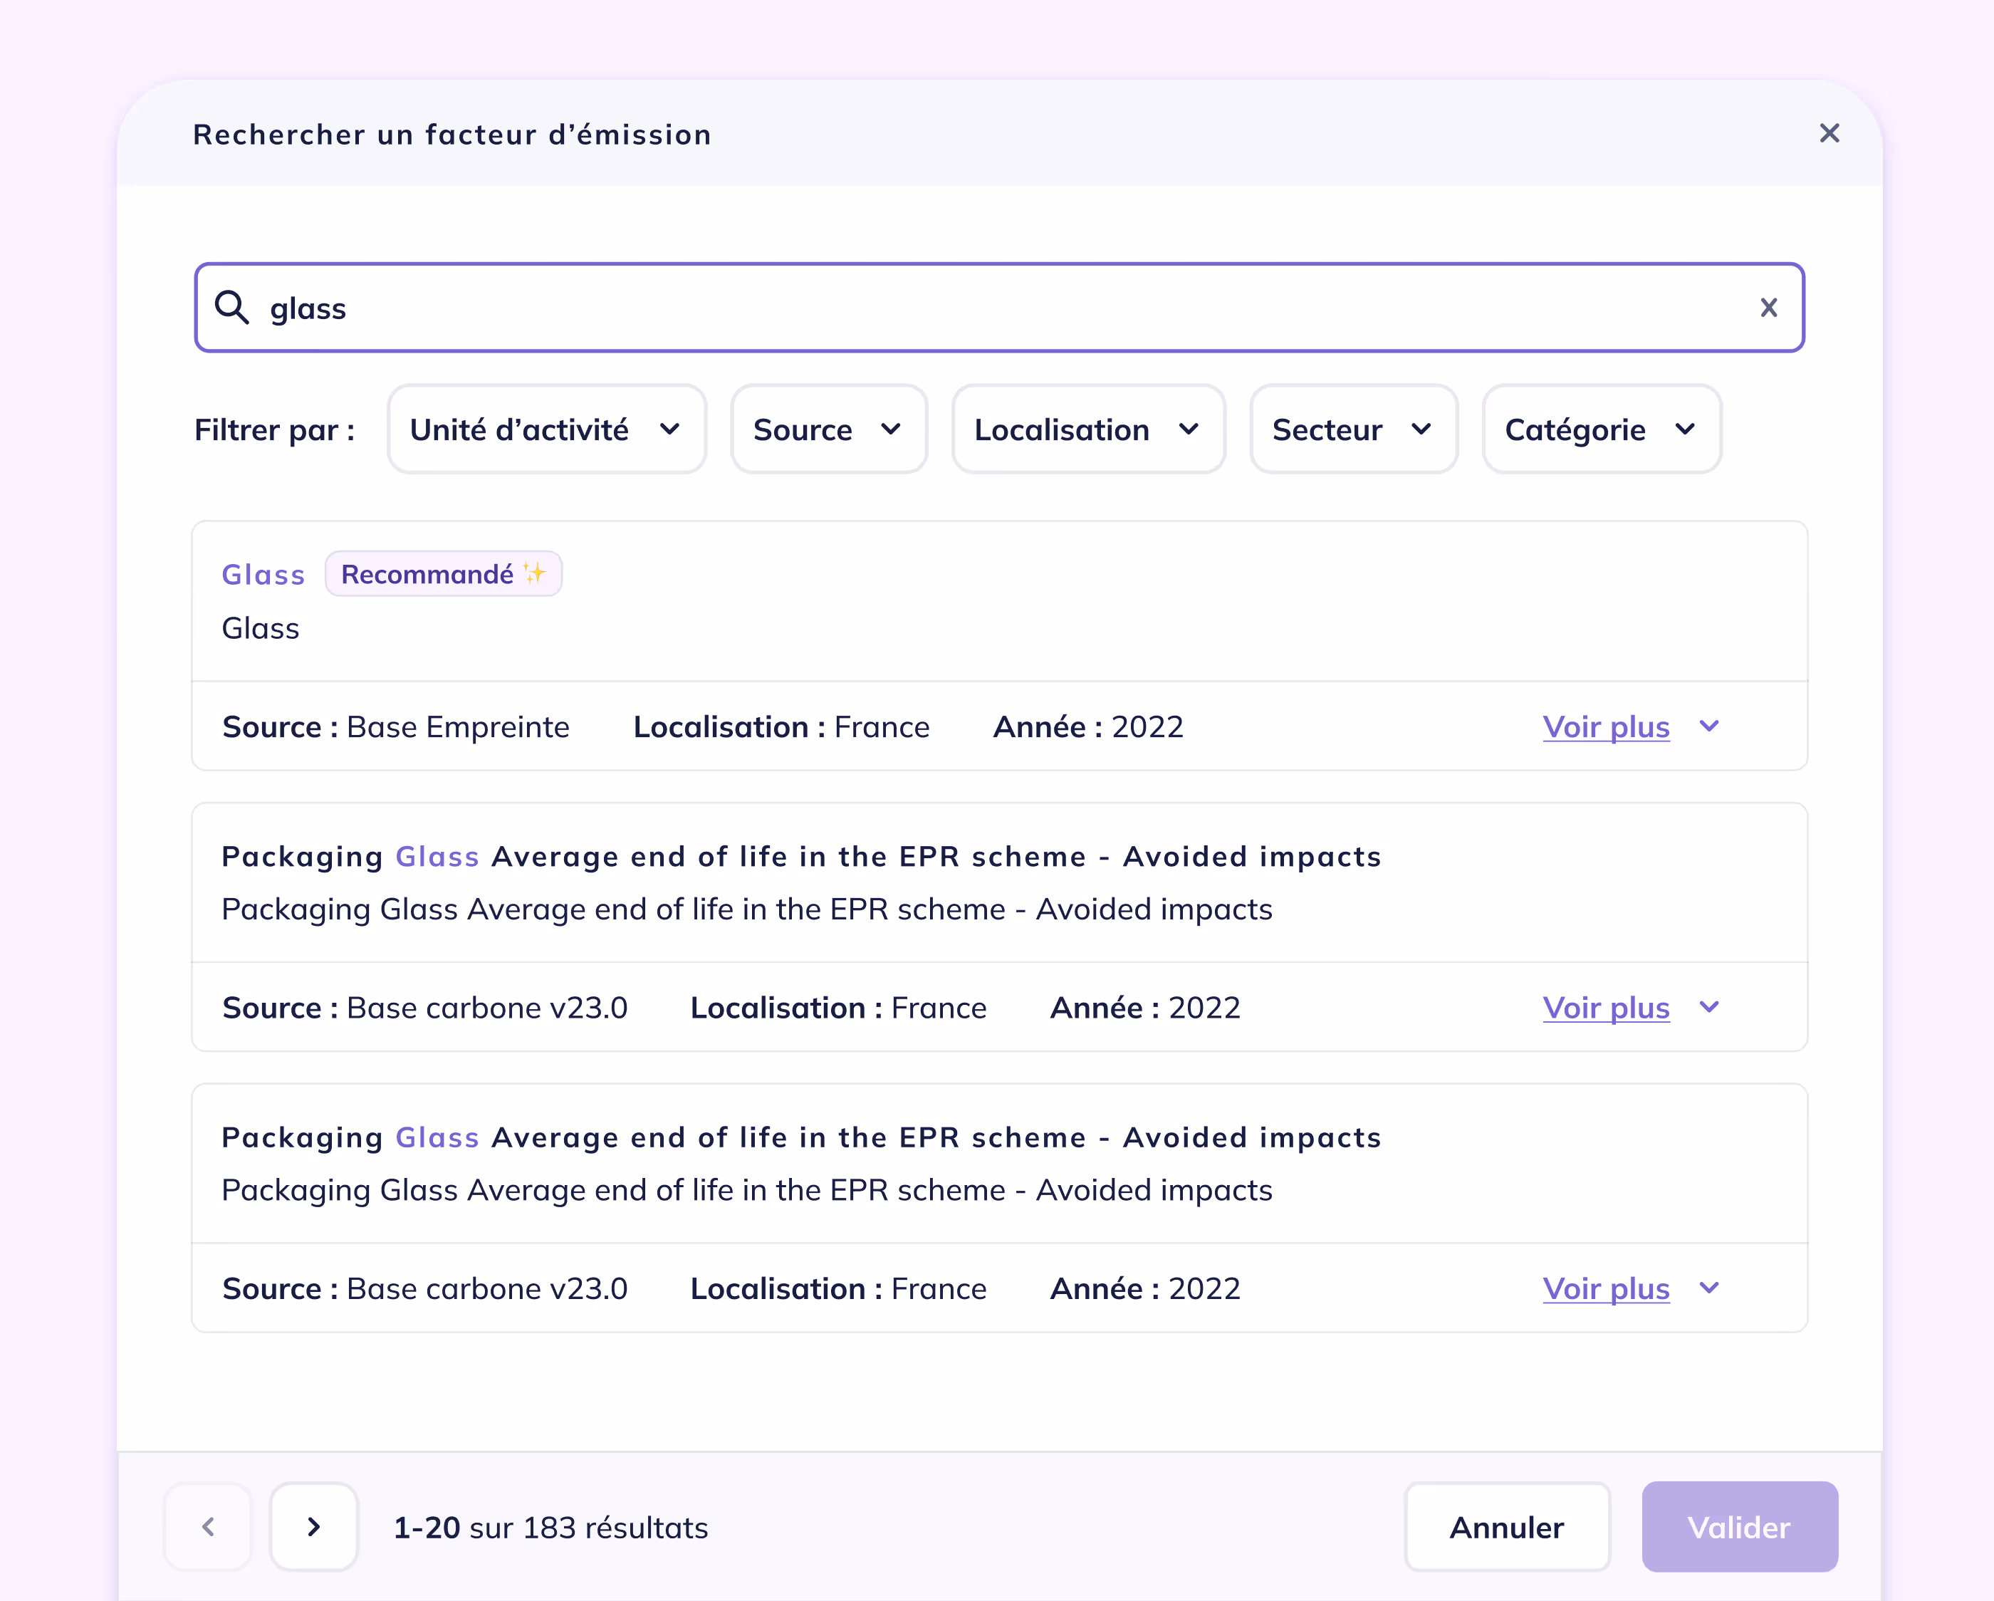The height and width of the screenshot is (1601, 1994).
Task: Go to previous results page
Action: coord(208,1526)
